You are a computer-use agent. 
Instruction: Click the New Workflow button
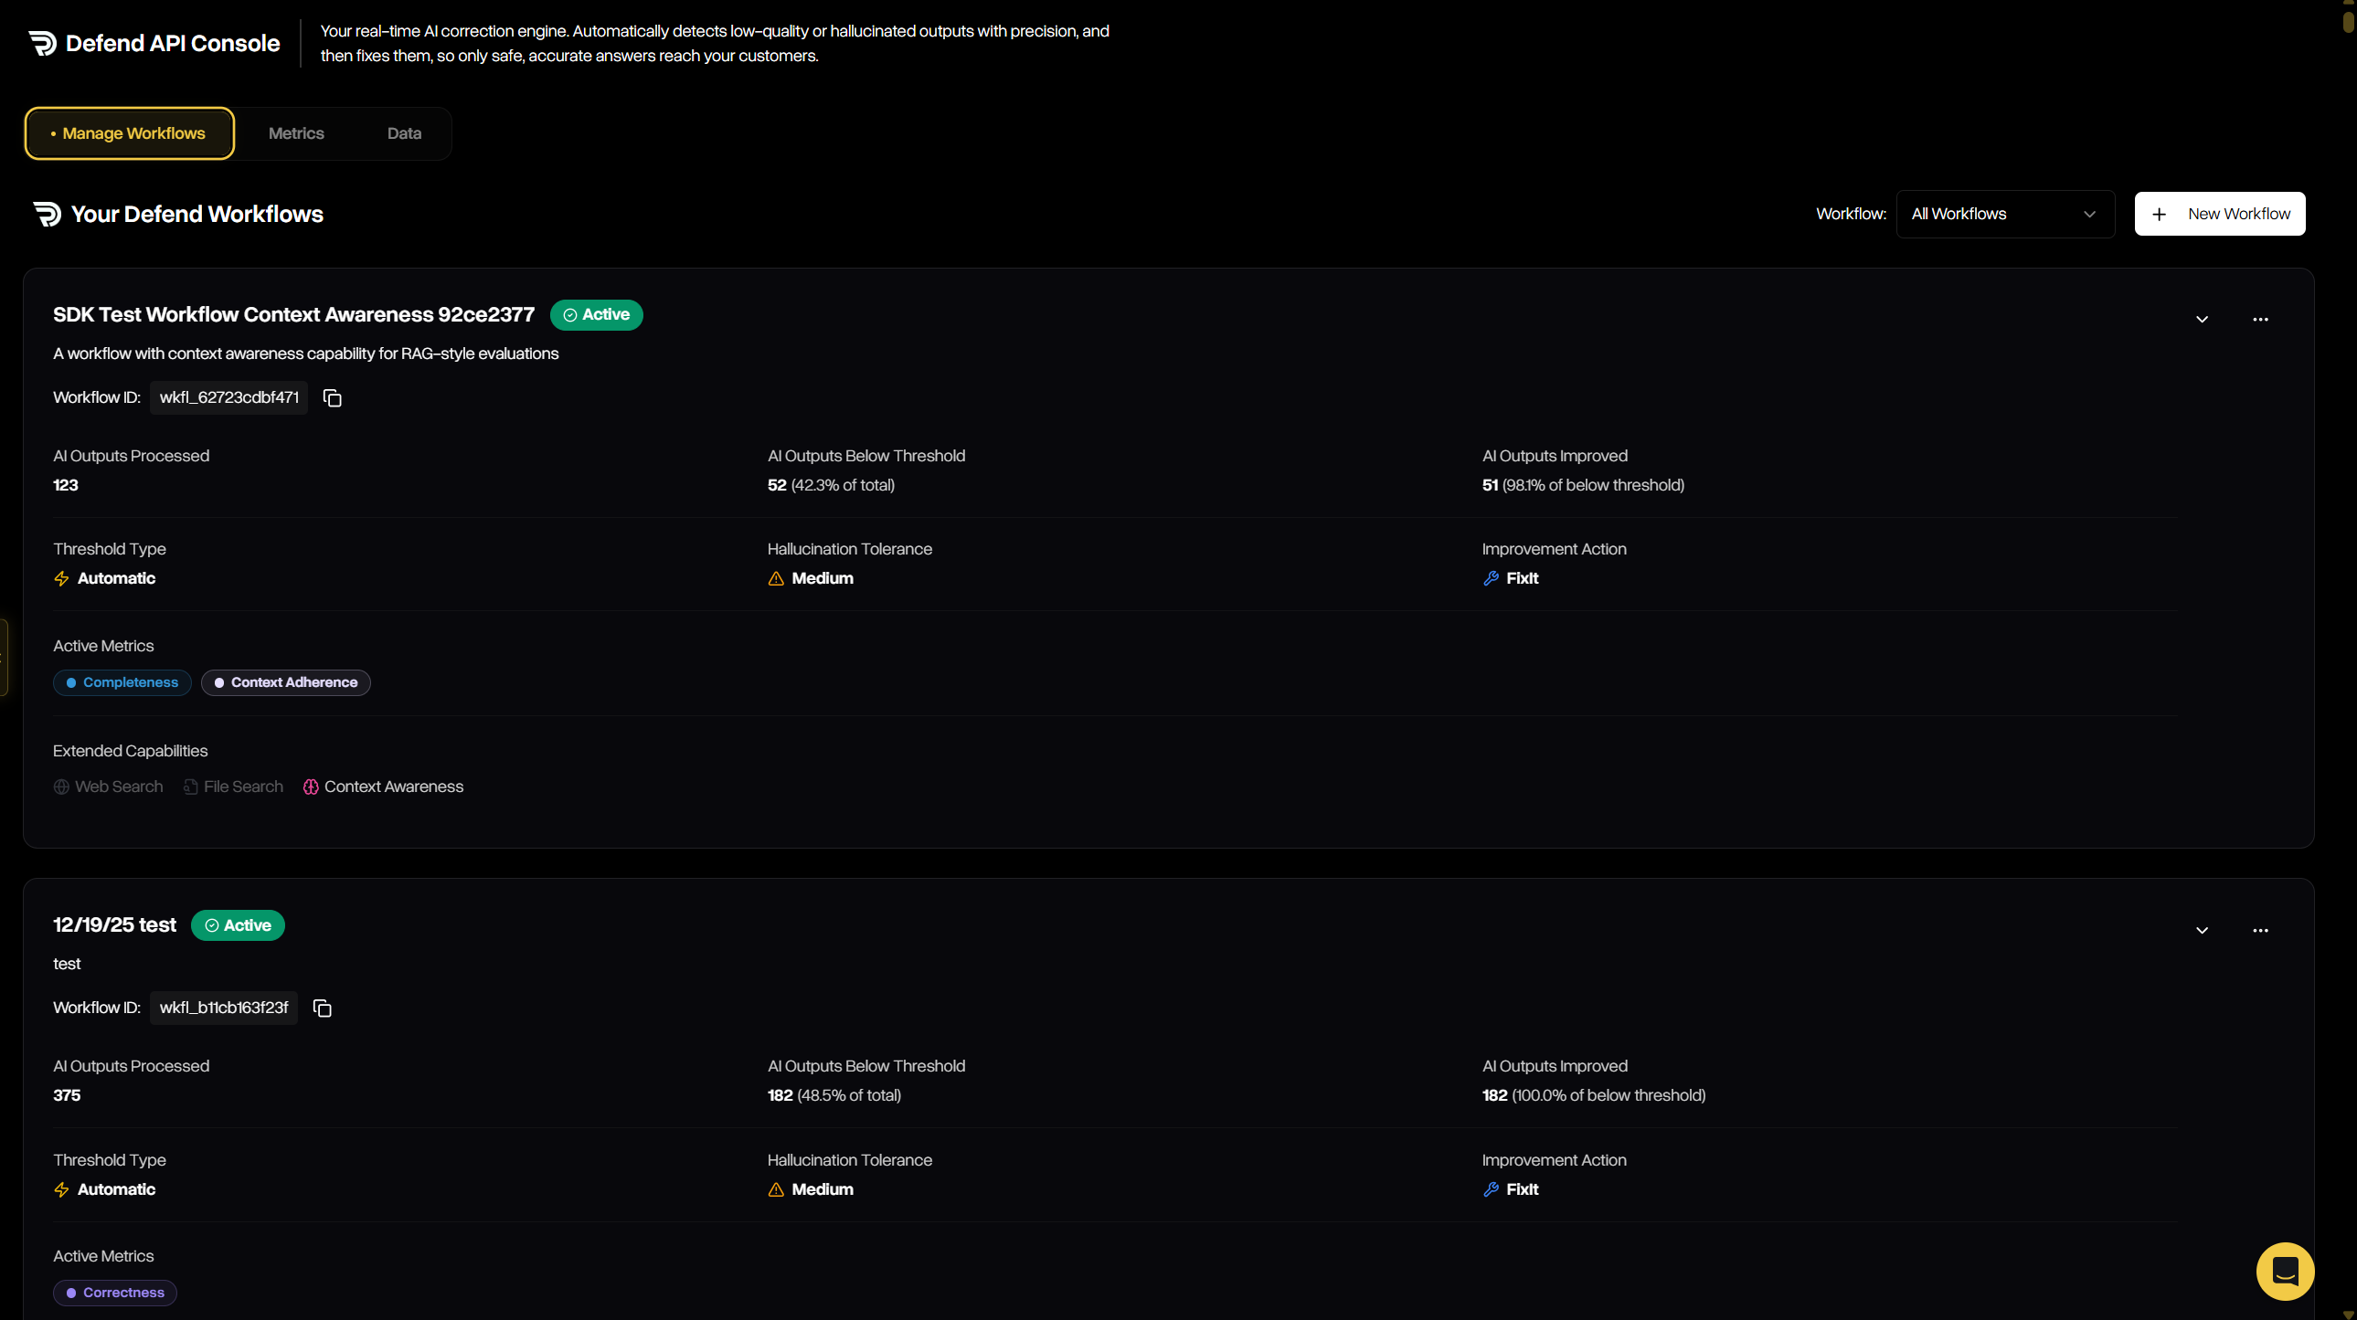click(x=2221, y=213)
